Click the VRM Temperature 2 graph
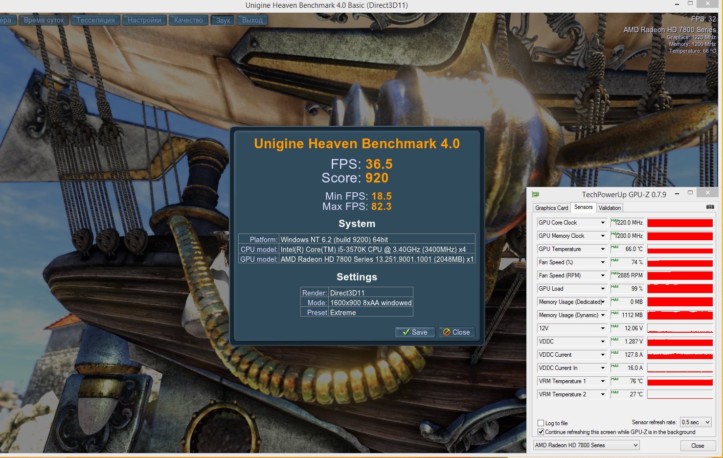Viewport: 723px width, 458px height. point(680,394)
